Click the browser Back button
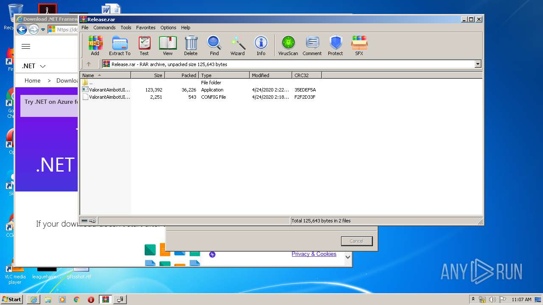This screenshot has width=543, height=305. coord(22,29)
